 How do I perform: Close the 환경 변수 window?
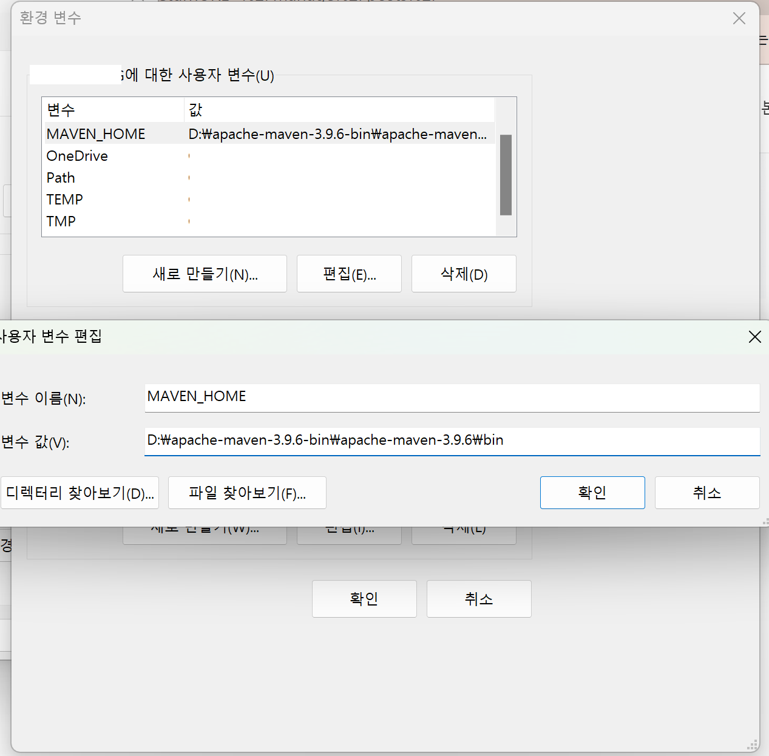739,18
